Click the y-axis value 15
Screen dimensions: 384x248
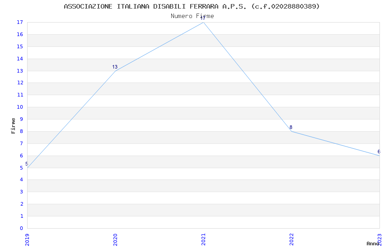[x=20, y=46]
